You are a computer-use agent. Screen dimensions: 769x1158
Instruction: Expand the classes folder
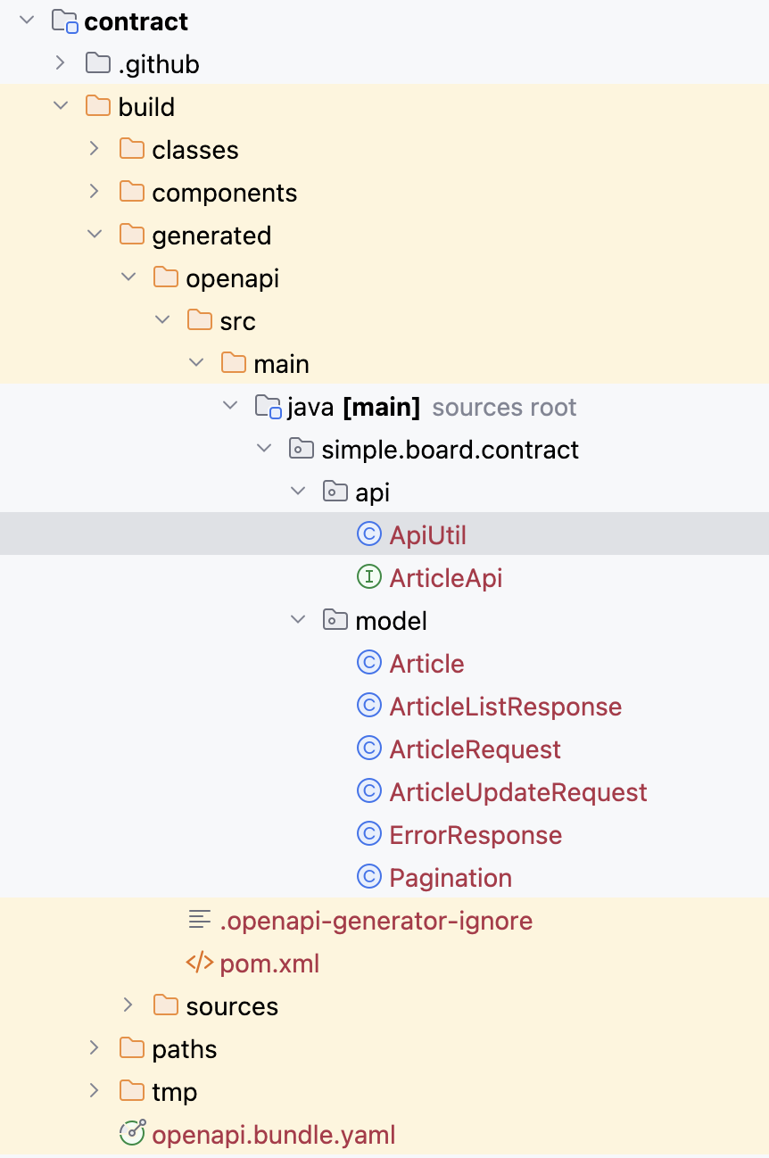[x=94, y=149]
